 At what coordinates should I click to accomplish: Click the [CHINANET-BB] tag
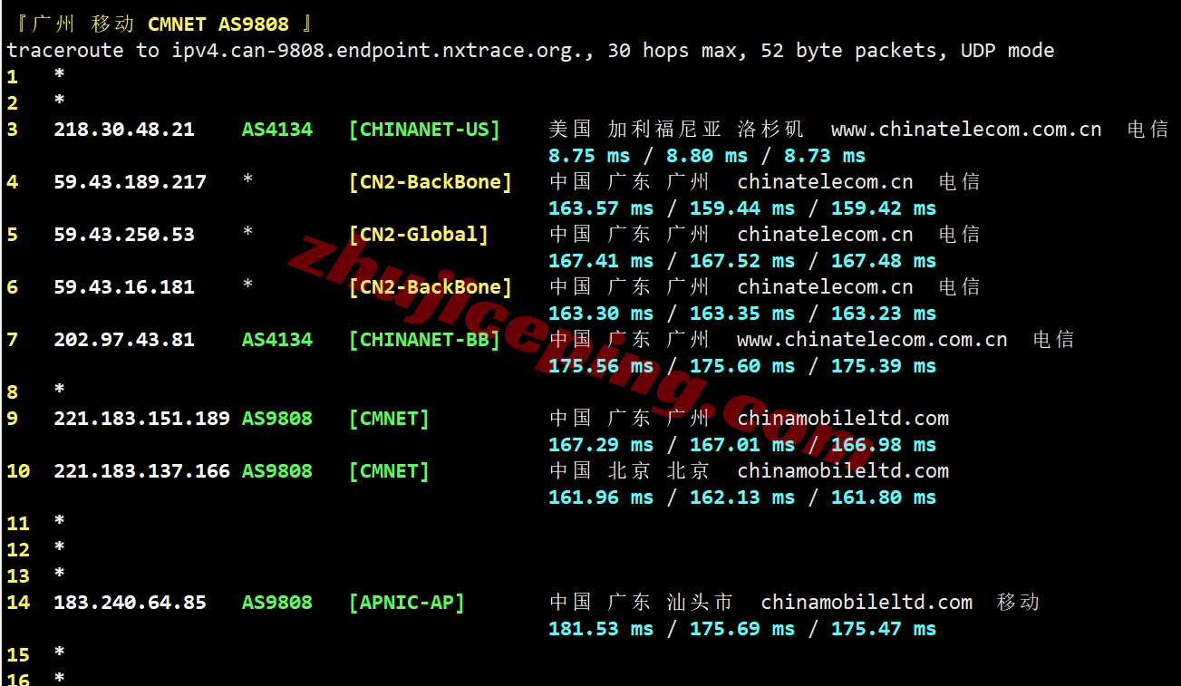click(x=424, y=340)
